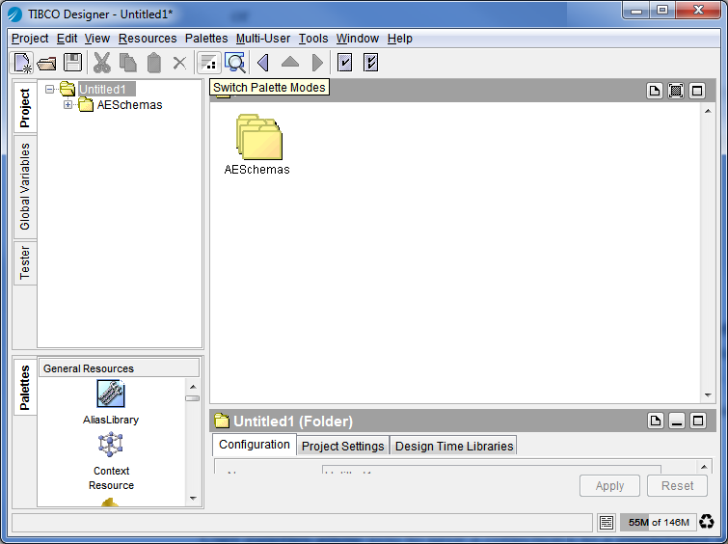Viewport: 728px width, 544px height.
Task: Click design panel fit-to-frame icon
Action: [x=676, y=91]
